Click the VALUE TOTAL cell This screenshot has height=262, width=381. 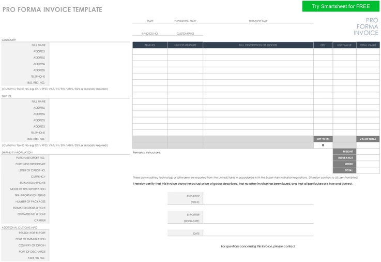pos(368,139)
